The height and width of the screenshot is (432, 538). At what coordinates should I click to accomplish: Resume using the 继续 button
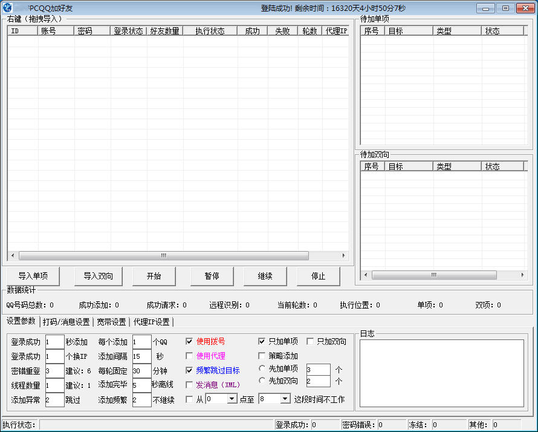(x=265, y=276)
